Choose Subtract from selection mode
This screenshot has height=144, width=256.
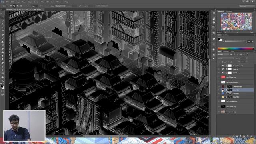click(x=18, y=6)
